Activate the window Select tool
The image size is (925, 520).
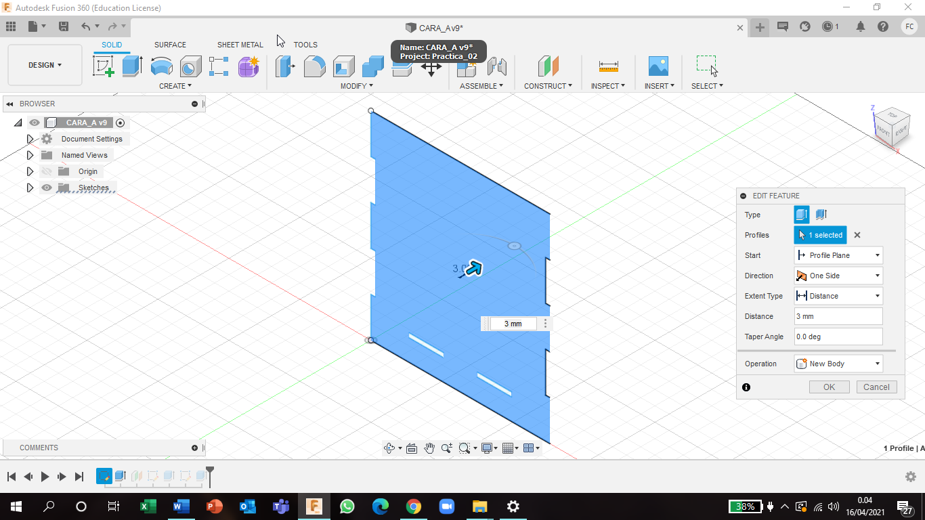(x=706, y=65)
